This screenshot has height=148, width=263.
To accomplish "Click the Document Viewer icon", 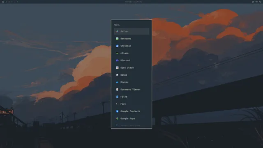I will [x=117, y=90].
